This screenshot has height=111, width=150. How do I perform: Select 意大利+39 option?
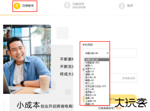point(97,77)
